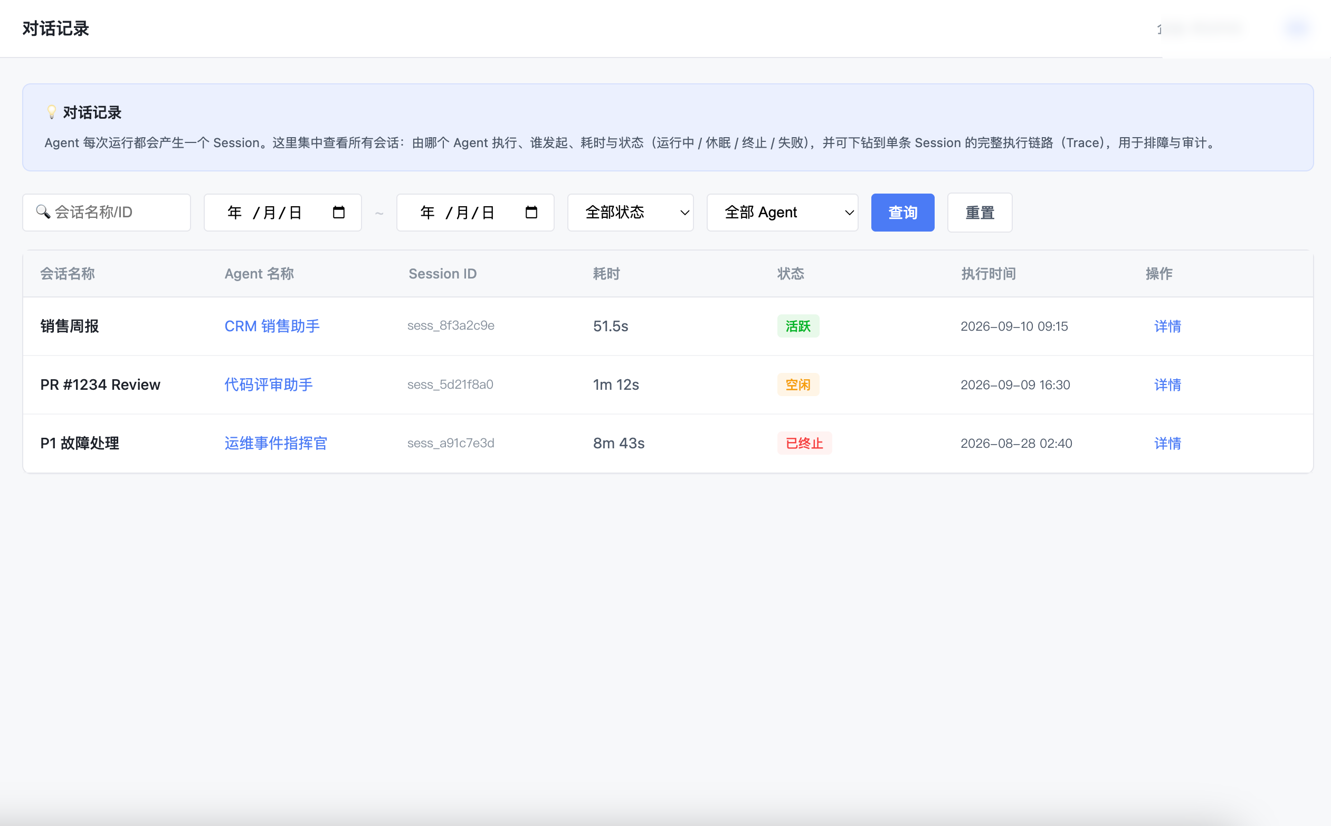Click the PR #1234 Review session name

[101, 385]
